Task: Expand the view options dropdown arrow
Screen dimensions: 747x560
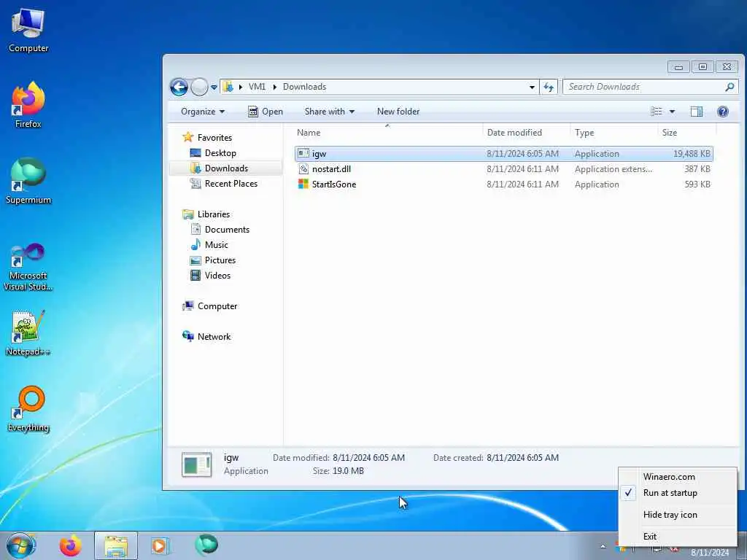Action: 672,112
